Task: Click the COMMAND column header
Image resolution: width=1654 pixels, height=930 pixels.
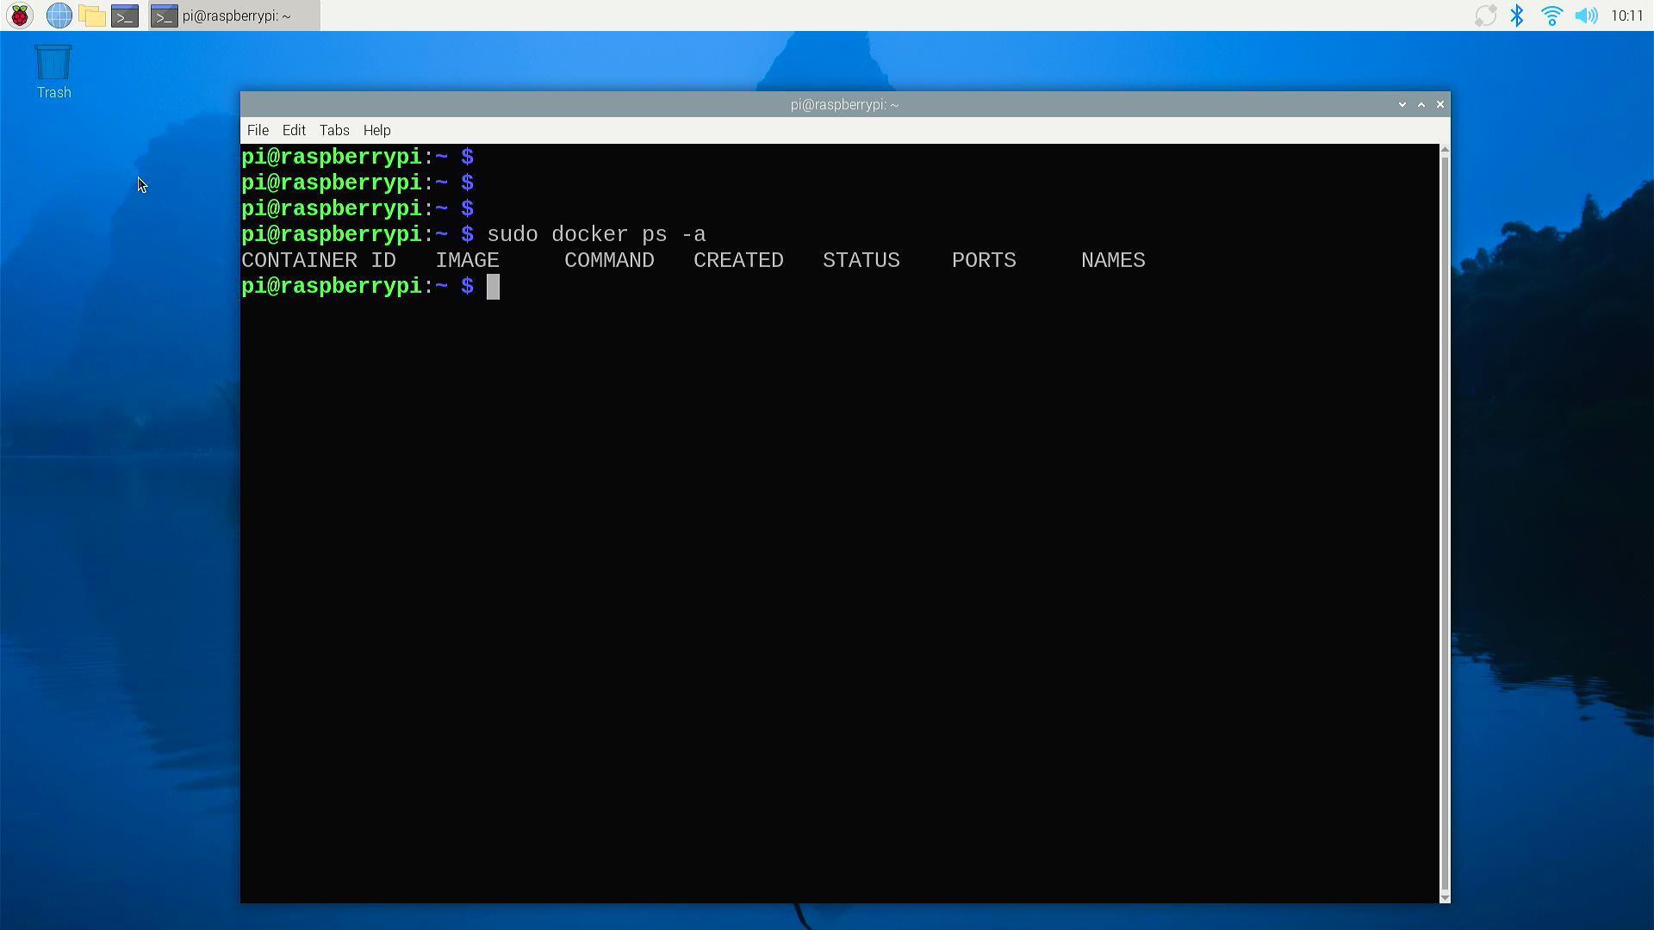Action: [x=609, y=260]
